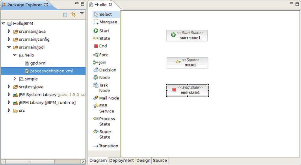Toggle Link with Editor in Package Explorer

point(73,15)
